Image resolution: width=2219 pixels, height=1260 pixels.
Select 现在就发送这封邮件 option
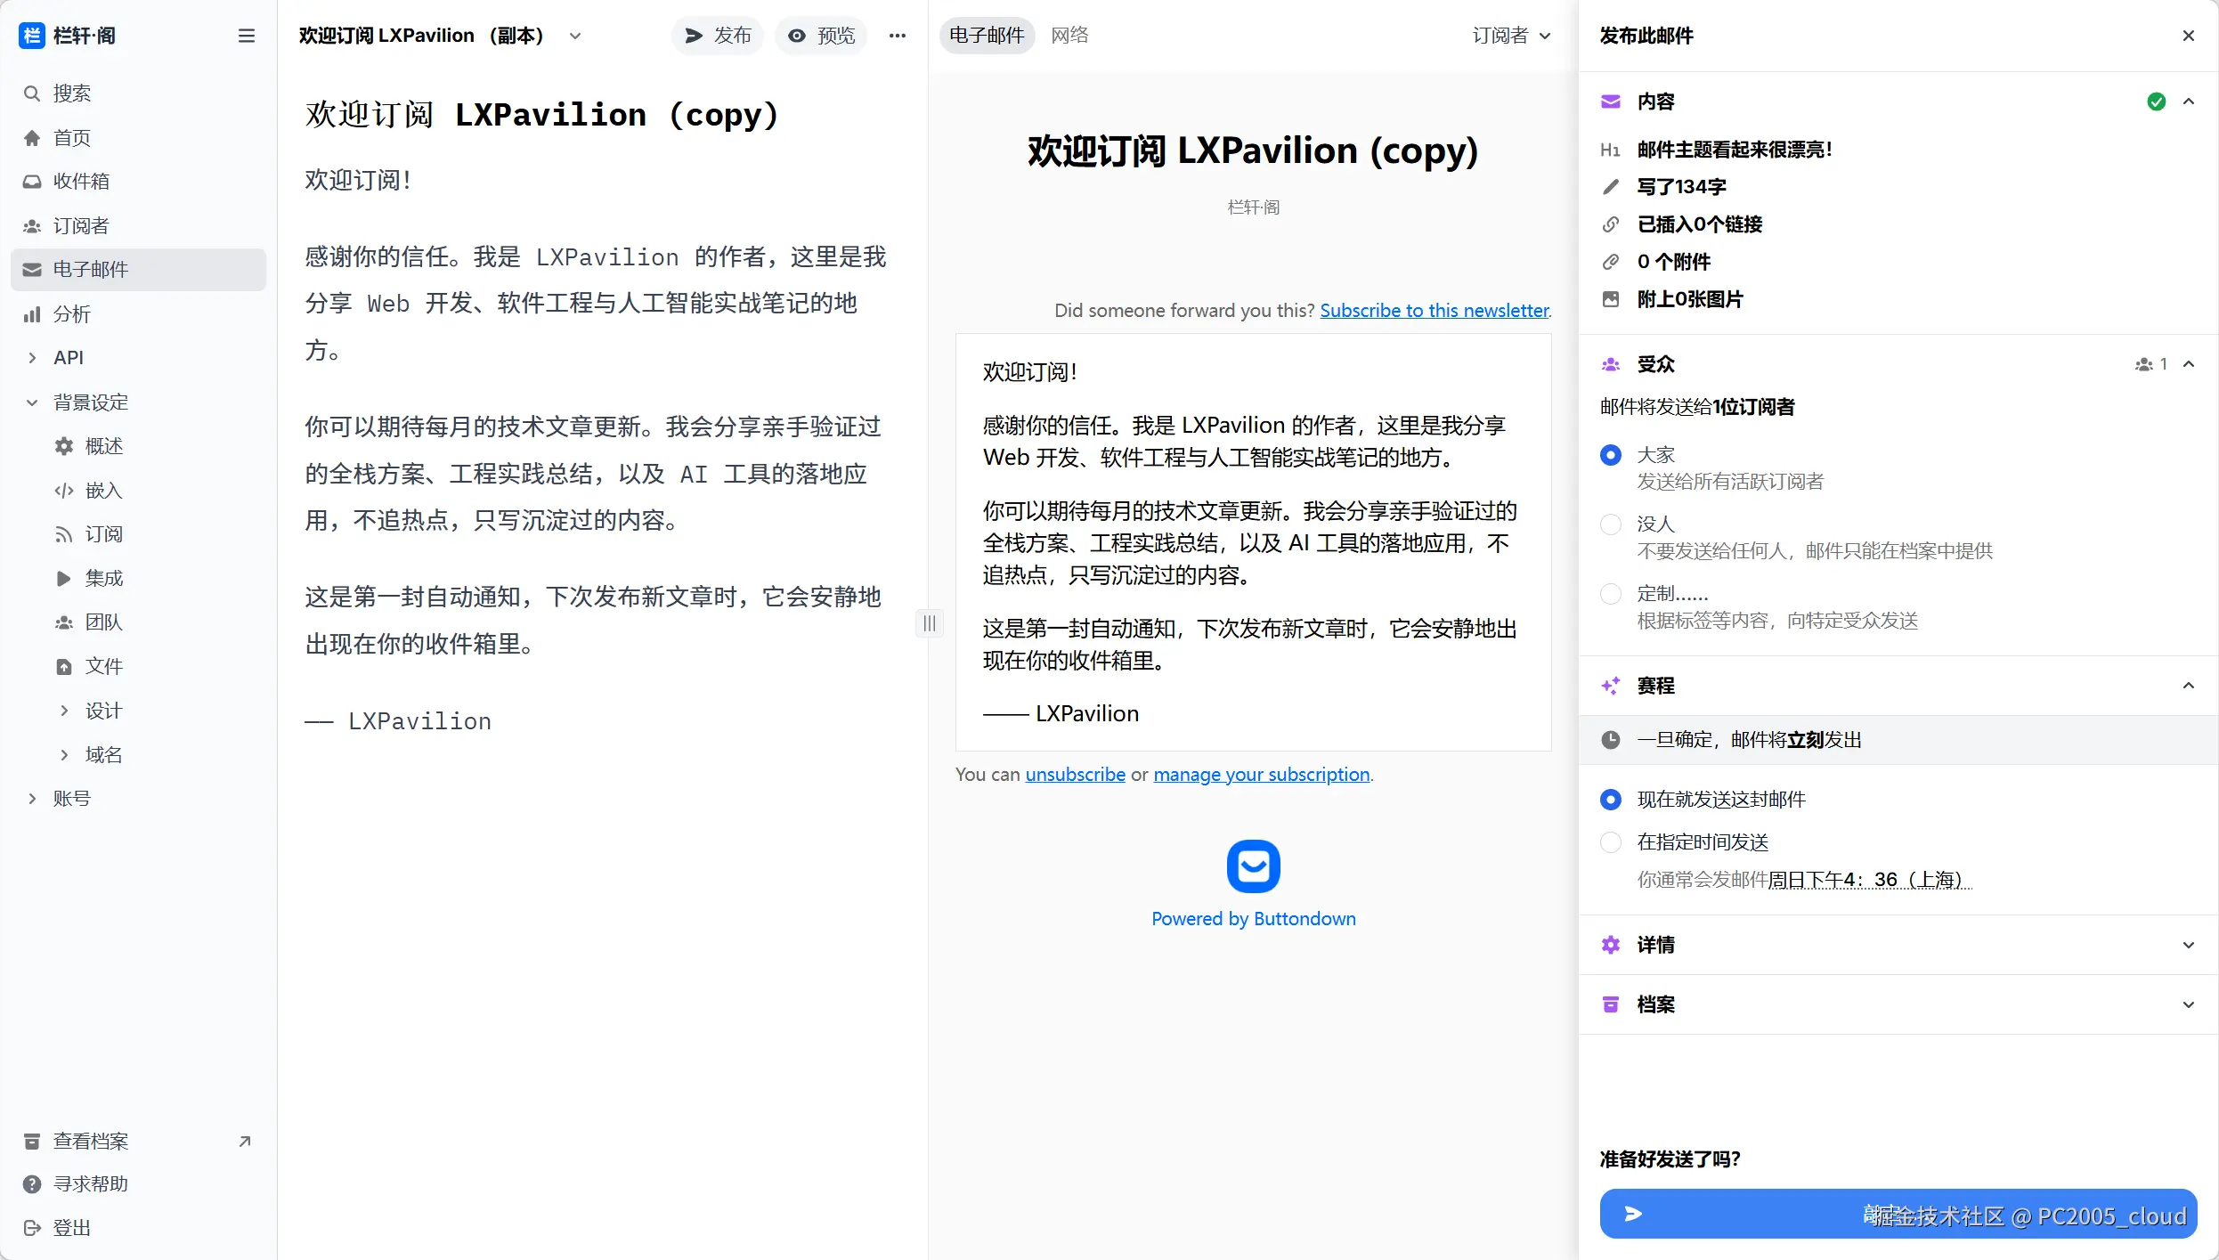(x=1611, y=800)
